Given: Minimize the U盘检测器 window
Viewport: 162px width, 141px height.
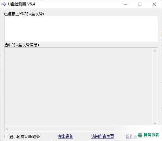Looking at the screenshot, I should (x=126, y=4).
